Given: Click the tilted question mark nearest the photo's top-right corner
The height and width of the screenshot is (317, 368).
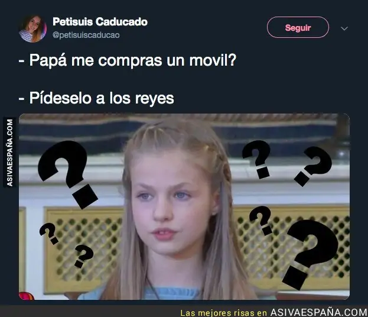Looking at the screenshot, I should [313, 166].
